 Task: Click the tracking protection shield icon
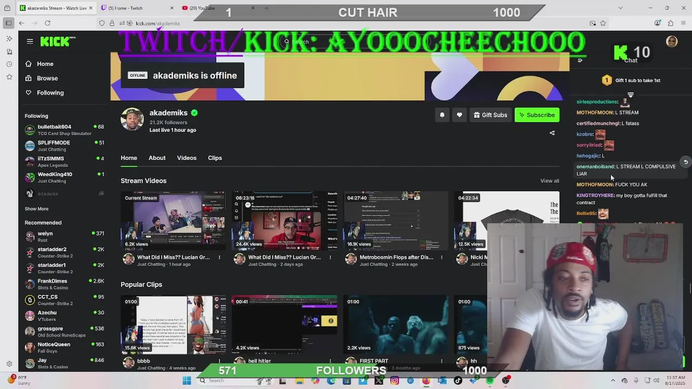tap(102, 23)
